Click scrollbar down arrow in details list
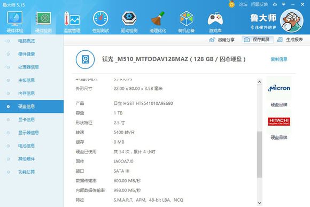 pyautogui.click(x=259, y=203)
